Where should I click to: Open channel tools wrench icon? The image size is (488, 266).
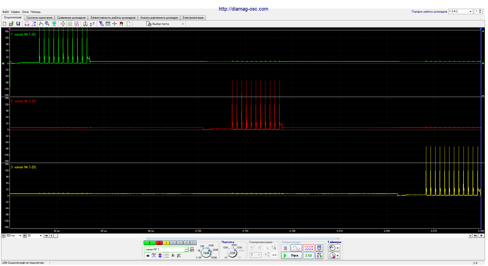point(179,256)
